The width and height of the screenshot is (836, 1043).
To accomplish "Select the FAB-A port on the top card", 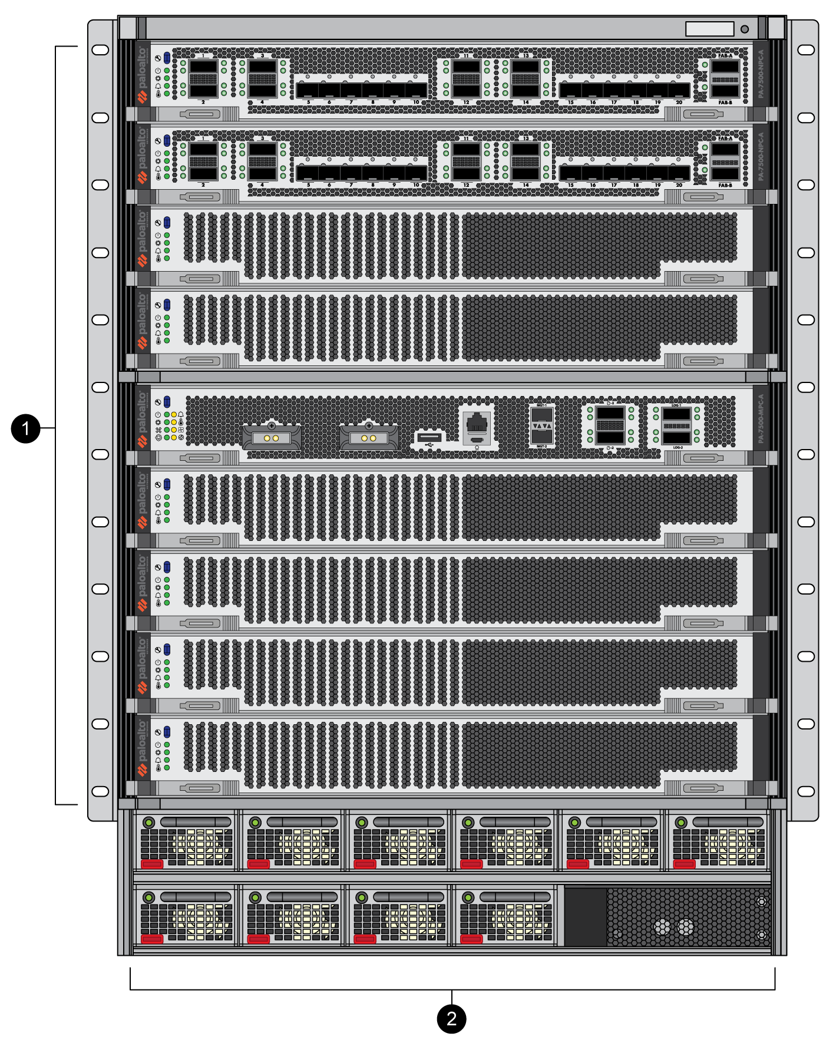I will [725, 66].
